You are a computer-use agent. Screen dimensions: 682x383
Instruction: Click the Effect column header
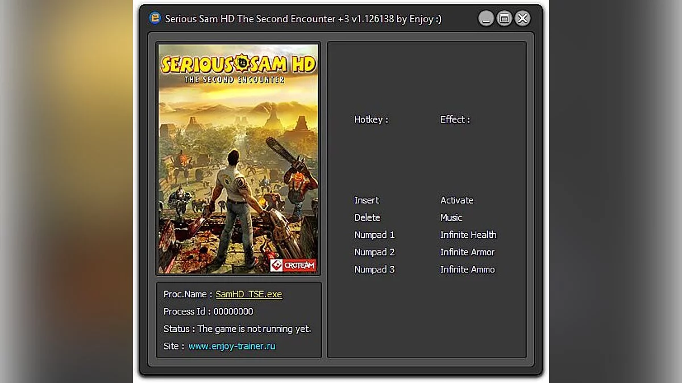coord(455,120)
